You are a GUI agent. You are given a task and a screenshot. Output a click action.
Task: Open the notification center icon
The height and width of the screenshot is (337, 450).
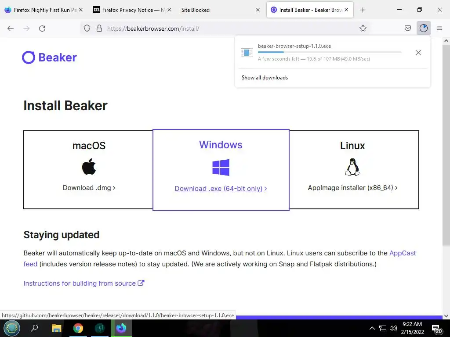click(436, 329)
